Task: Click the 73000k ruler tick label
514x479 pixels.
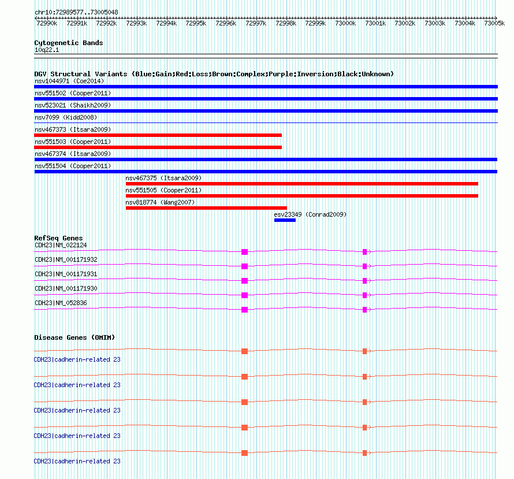Action: pos(345,23)
